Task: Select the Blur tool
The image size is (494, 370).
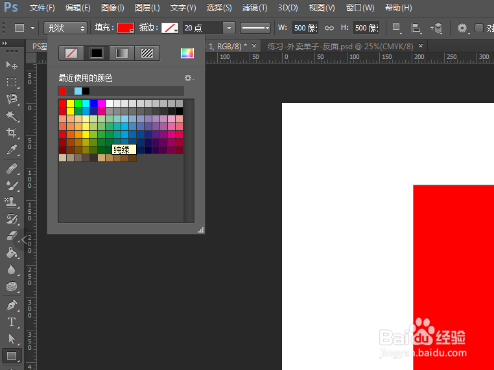Action: tap(12, 270)
